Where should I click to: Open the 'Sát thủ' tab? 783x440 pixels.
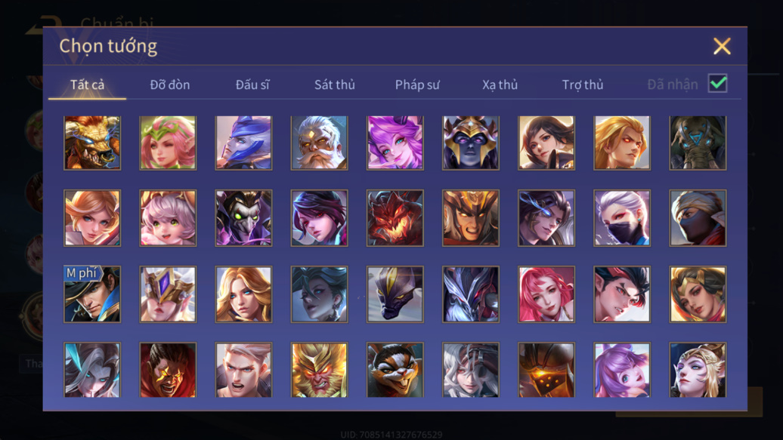(335, 85)
